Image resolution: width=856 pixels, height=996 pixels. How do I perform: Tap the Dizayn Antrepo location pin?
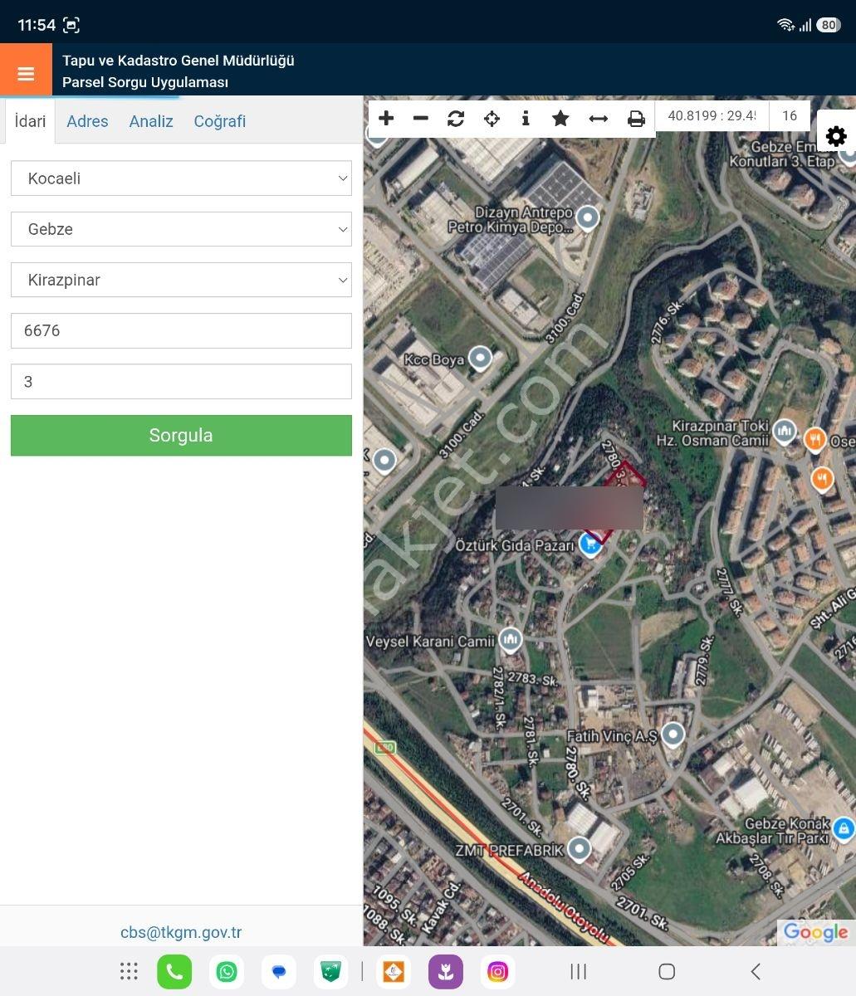pyautogui.click(x=588, y=218)
